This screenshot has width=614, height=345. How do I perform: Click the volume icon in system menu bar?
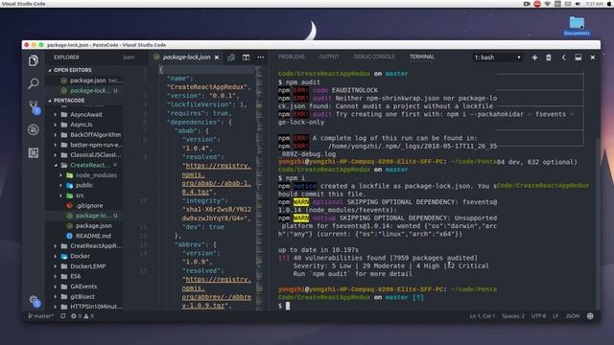[x=578, y=4]
